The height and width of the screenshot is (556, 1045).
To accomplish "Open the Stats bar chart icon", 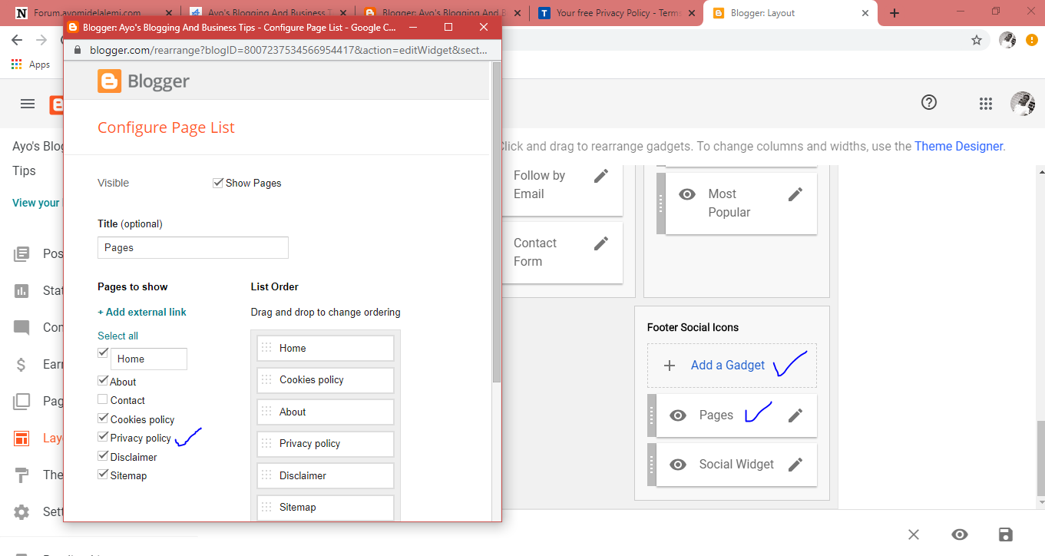I will coord(21,291).
